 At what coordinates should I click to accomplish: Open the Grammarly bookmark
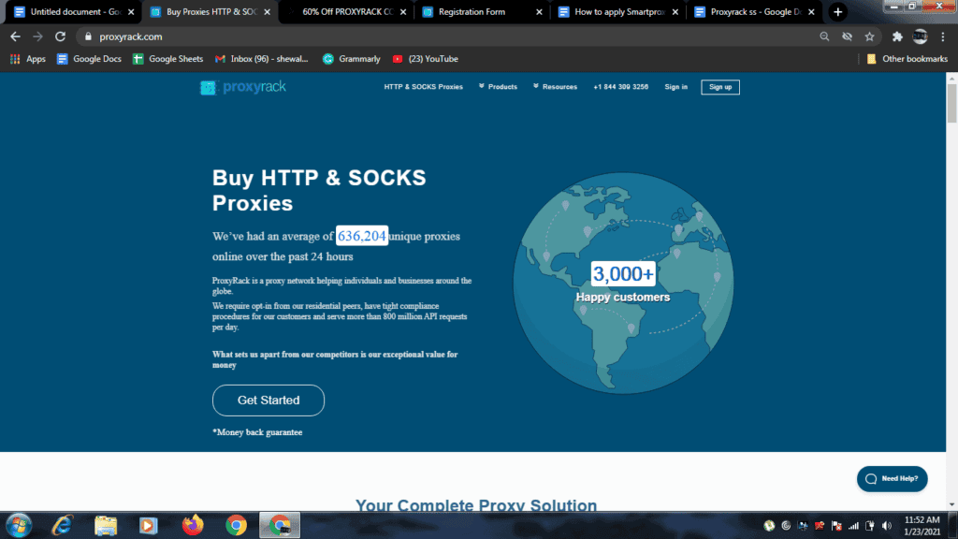tap(352, 59)
